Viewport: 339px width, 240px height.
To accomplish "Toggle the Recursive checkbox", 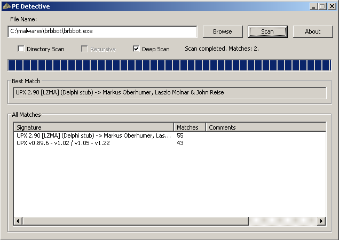I will click(x=84, y=49).
